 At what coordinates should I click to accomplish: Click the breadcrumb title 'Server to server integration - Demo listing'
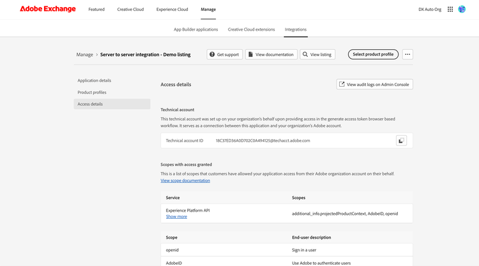[x=146, y=55]
